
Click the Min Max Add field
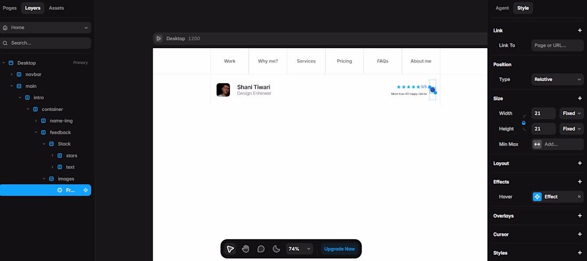tap(558, 144)
